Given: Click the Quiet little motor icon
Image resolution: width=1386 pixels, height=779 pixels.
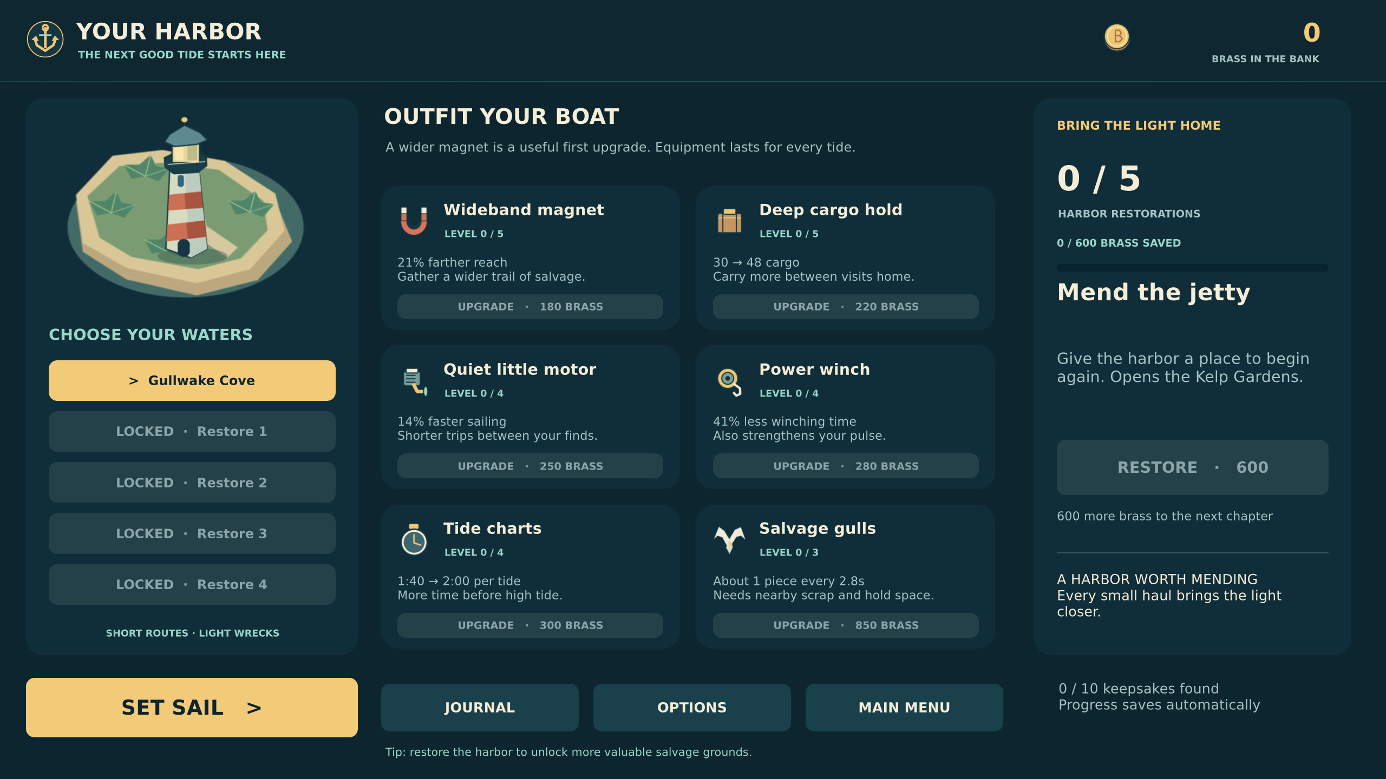Looking at the screenshot, I should click(x=415, y=381).
